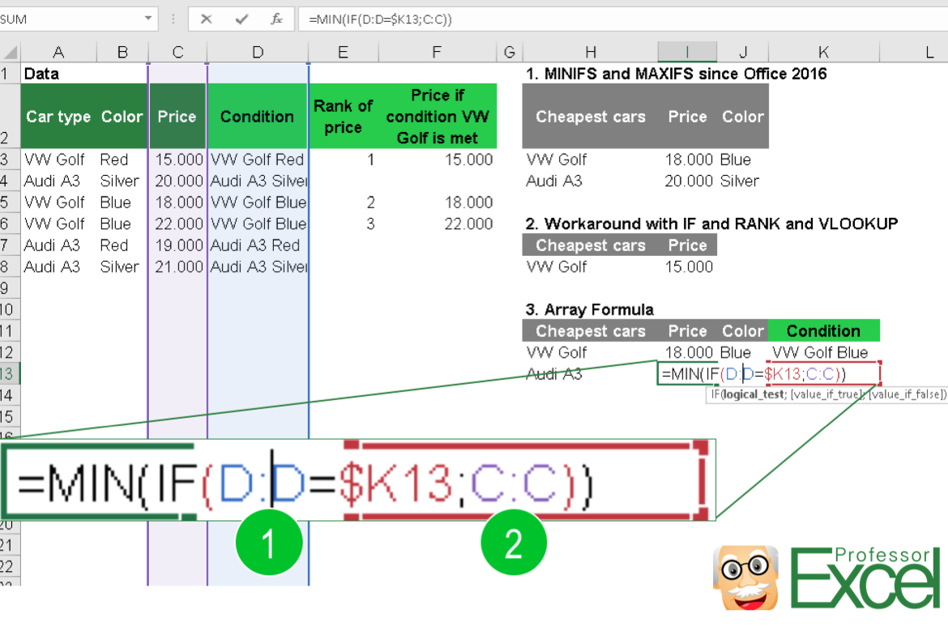948x627 pixels.
Task: Click green callout circle numbered 2
Action: tap(514, 542)
